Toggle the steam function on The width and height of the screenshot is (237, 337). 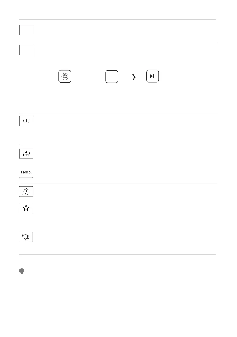(x=26, y=237)
